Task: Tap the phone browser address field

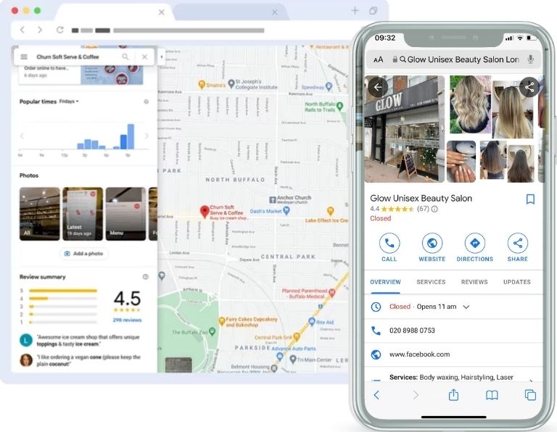Action: (x=453, y=59)
